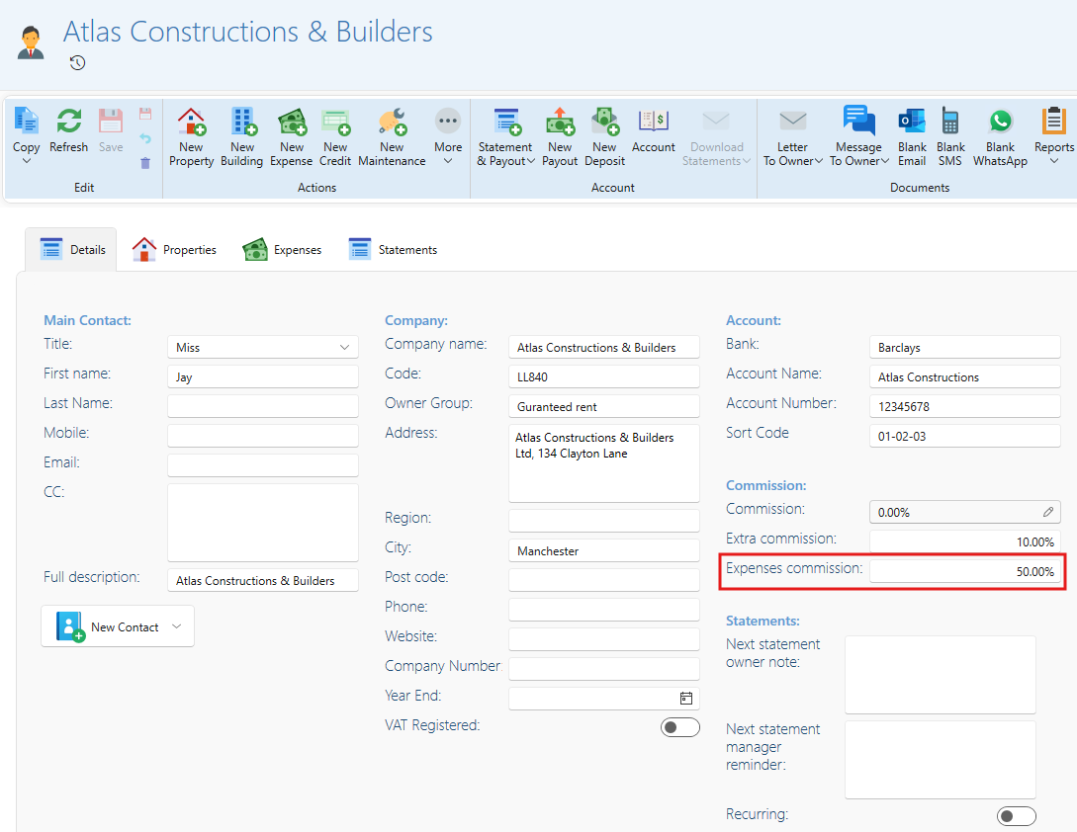Compose a Blank Email
This screenshot has height=832, width=1077.
tap(912, 137)
